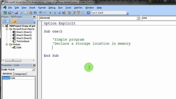
Task: Toggle Design Mode icon
Action: [x=64, y=13]
